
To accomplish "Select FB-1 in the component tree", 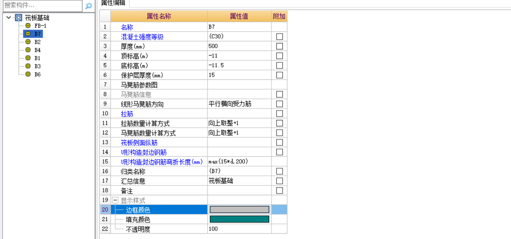I will click(40, 26).
